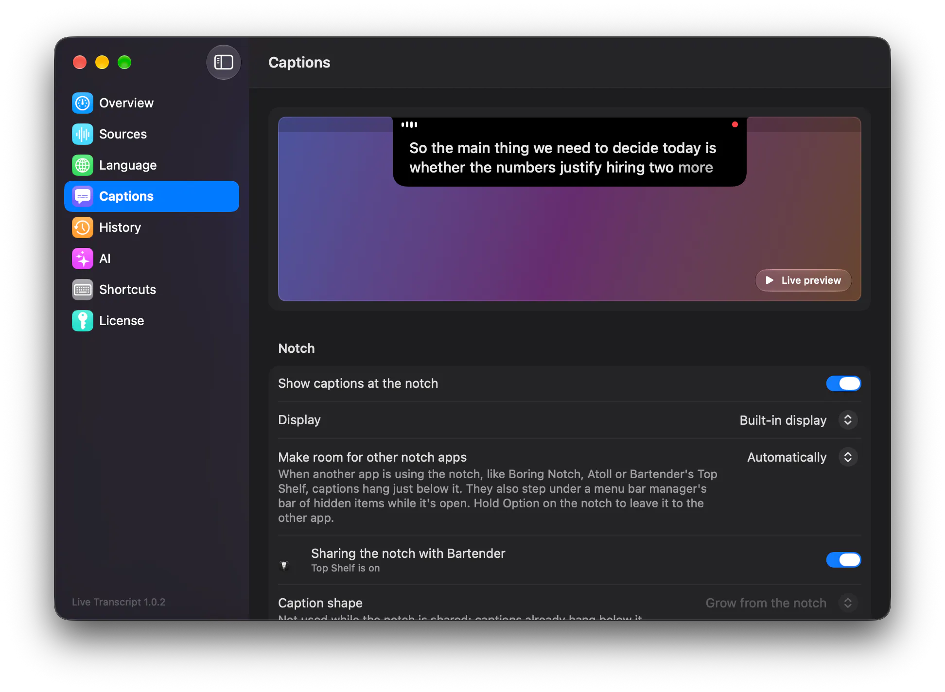Go to the Language section
945x692 pixels.
pos(152,165)
